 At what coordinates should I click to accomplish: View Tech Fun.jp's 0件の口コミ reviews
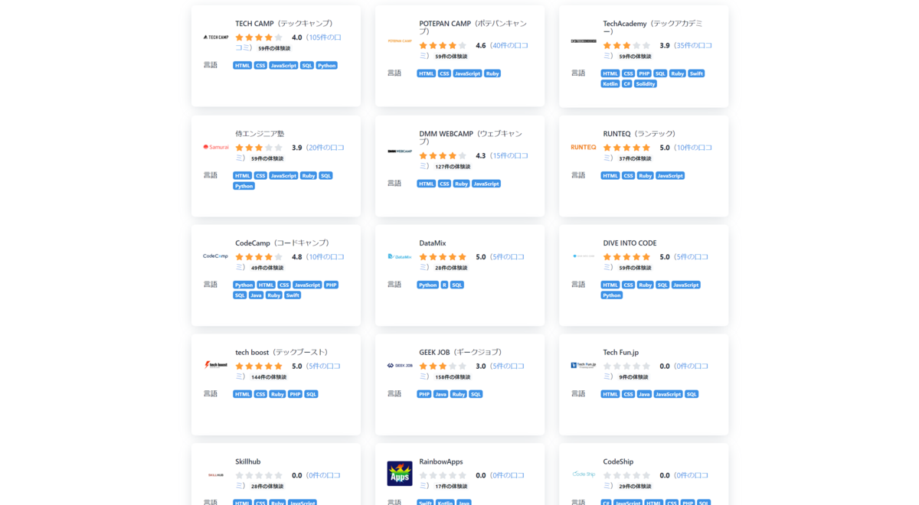tap(656, 371)
